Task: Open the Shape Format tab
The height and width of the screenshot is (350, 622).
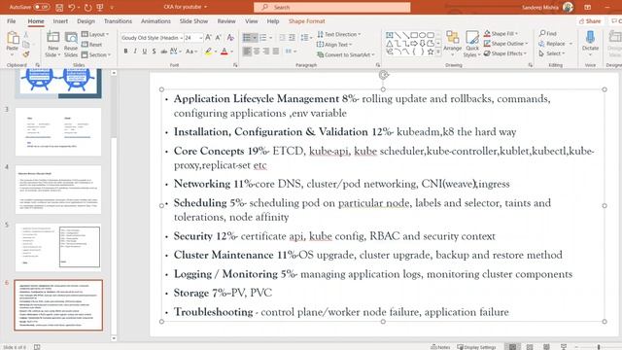Action: pos(307,21)
